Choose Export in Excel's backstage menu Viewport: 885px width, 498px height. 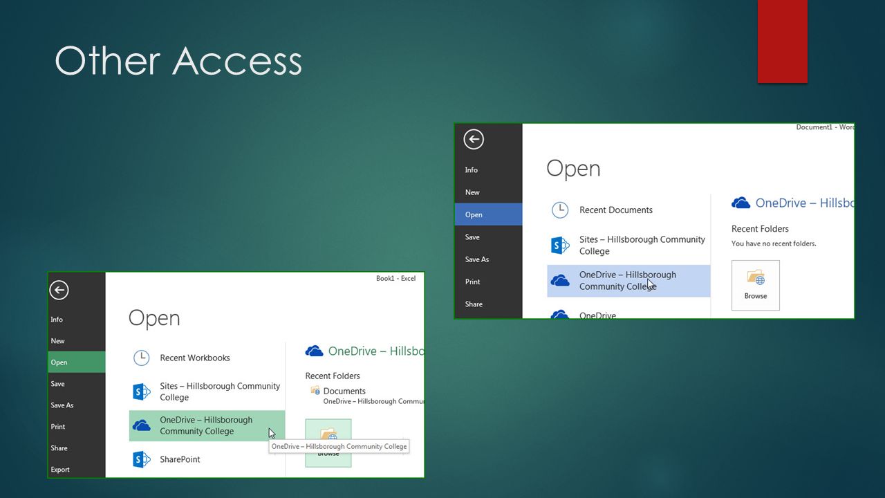coord(76,470)
